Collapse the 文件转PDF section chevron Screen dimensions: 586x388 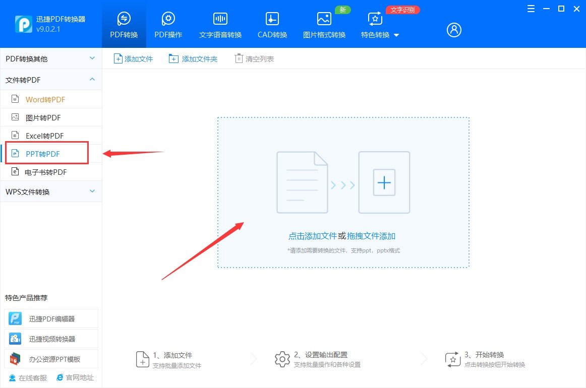coord(92,80)
